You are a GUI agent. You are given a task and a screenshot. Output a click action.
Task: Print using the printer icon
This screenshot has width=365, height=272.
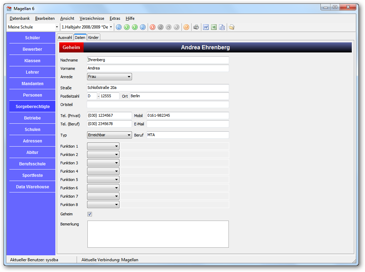point(196,27)
